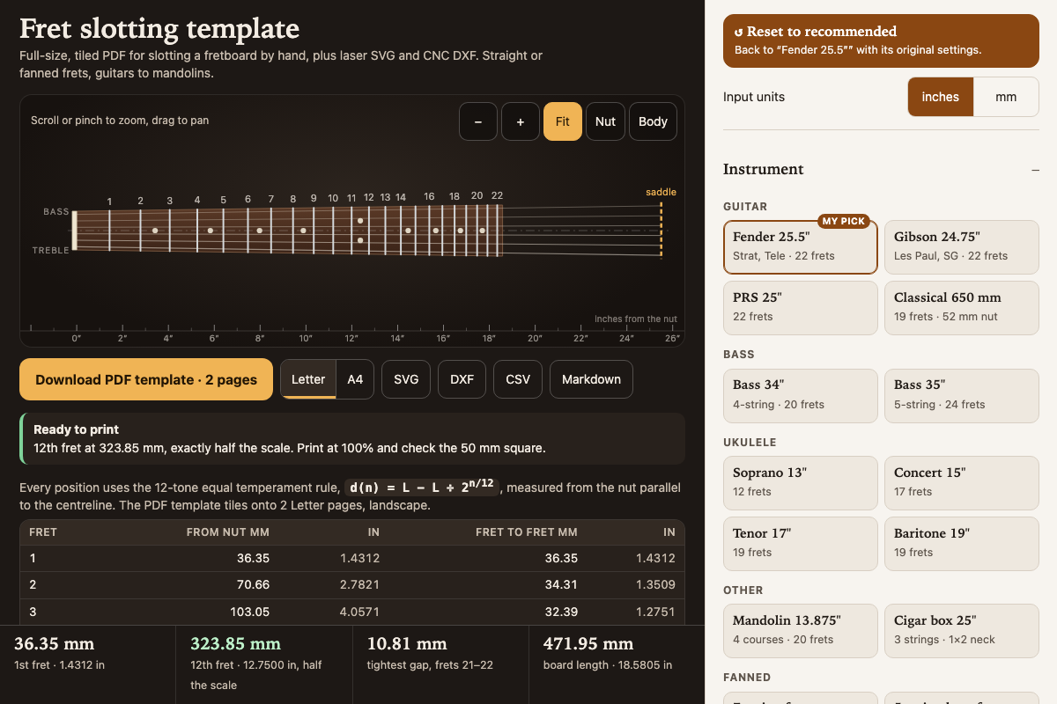Click the 36.35 from-nut cell in row 1
Image resolution: width=1057 pixels, height=704 pixels.
(253, 558)
